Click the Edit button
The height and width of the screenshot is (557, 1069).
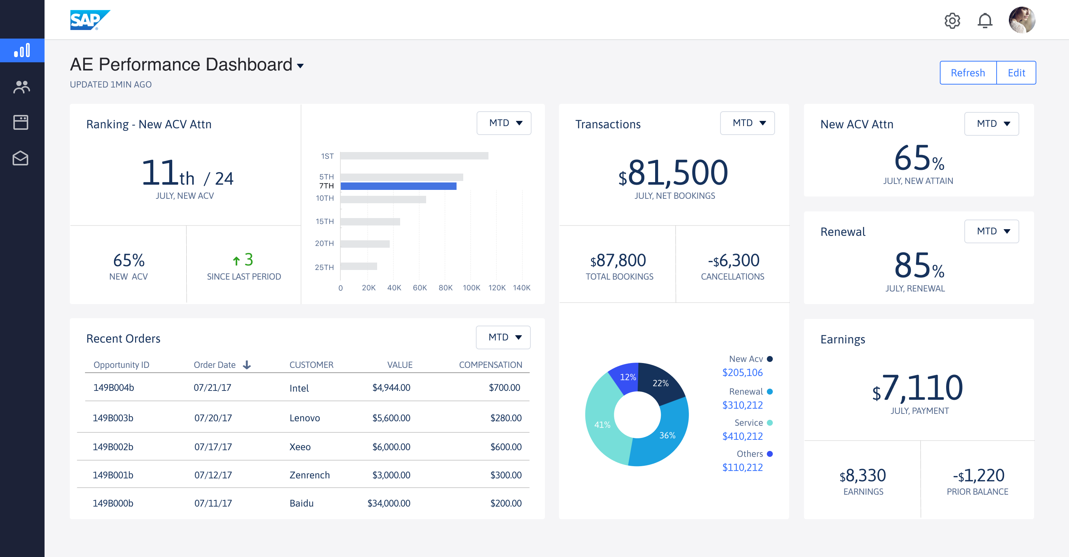[x=1016, y=73]
